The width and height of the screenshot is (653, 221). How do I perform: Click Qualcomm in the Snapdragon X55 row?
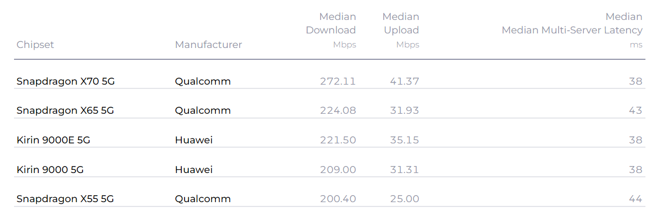click(203, 199)
